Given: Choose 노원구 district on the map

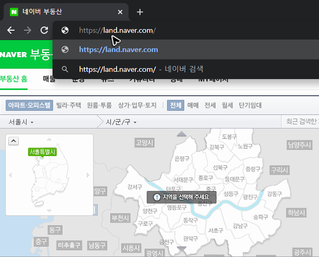Looking at the screenshot, I should click(x=245, y=146).
